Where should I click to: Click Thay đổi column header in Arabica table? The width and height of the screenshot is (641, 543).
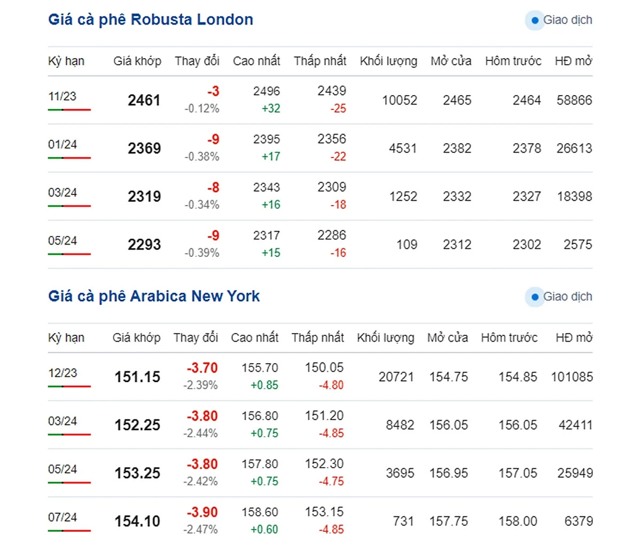[196, 338]
